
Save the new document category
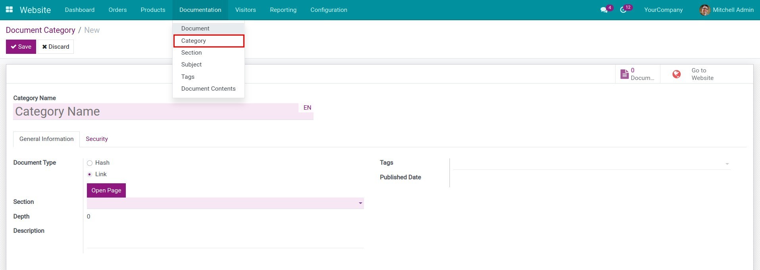(21, 47)
